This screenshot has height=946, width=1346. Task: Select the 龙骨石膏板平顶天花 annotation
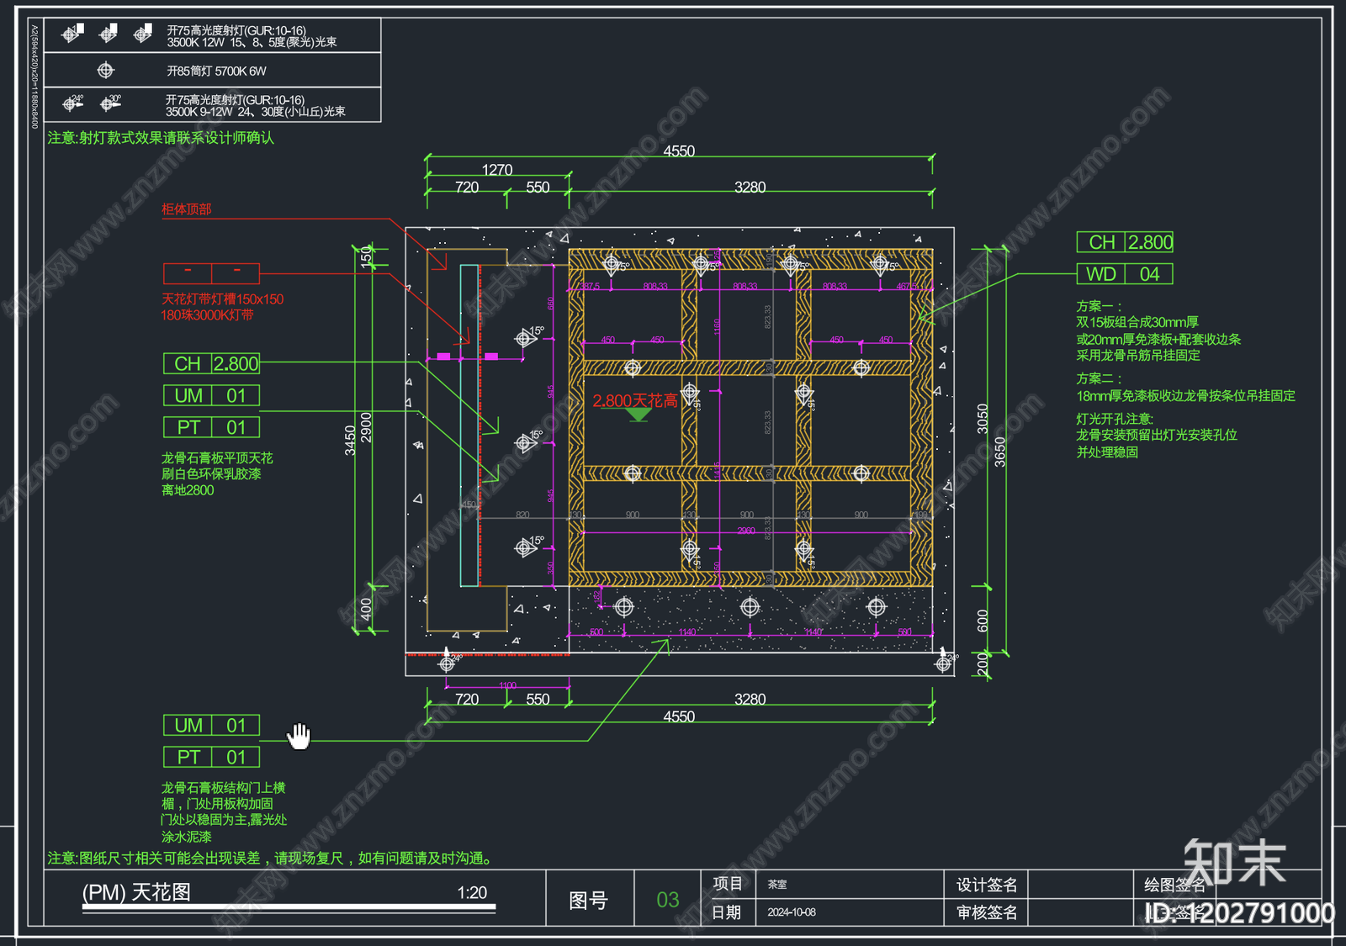pyautogui.click(x=217, y=458)
